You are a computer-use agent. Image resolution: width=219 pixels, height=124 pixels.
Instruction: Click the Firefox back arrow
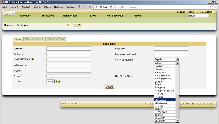point(79,7)
